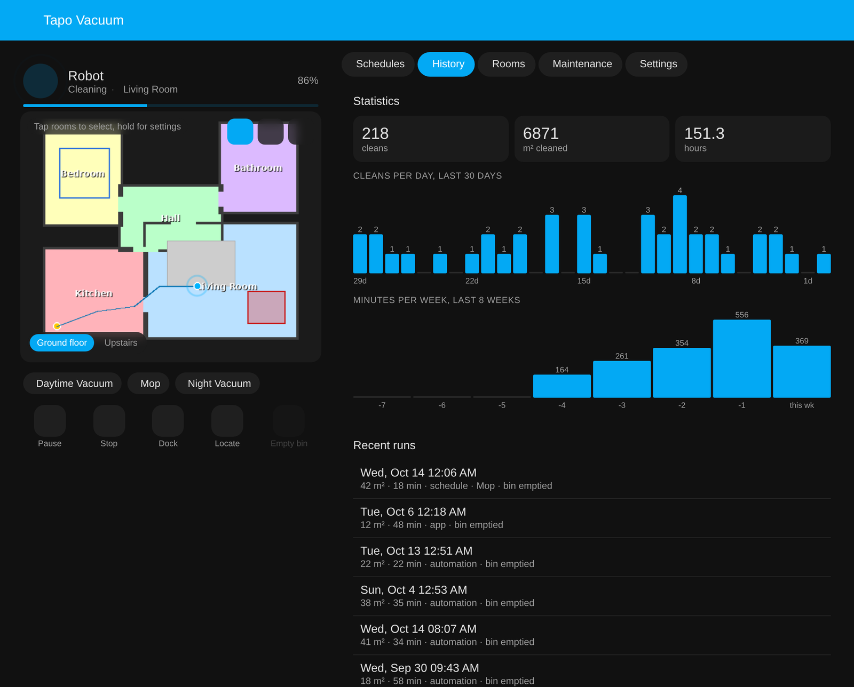This screenshot has height=687, width=854.
Task: Click the 151.3 hours card
Action: click(x=753, y=139)
